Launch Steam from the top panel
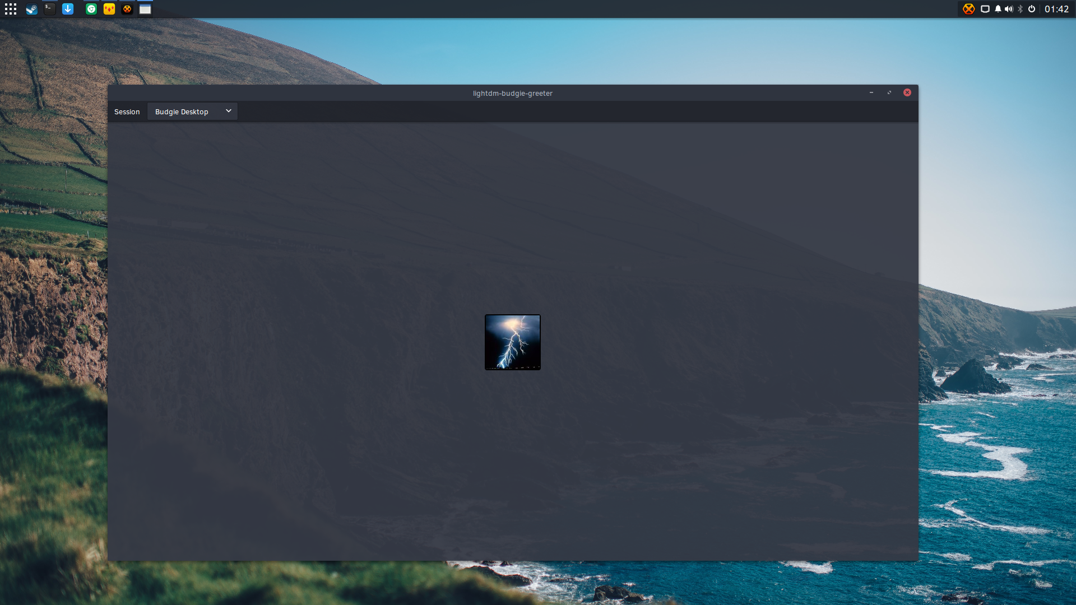Screen dimensions: 1076x605 [x=32, y=9]
